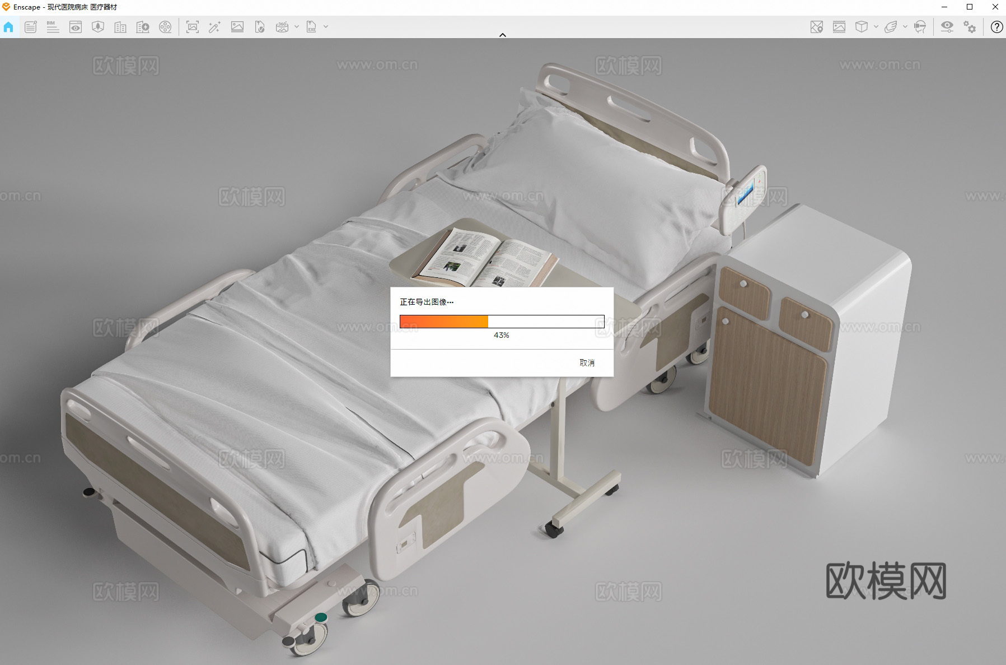Open the asset library buildings icon
Viewport: 1006px width, 665px height.
120,27
